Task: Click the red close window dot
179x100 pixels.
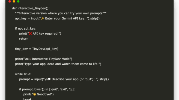Action: coord(10,1)
